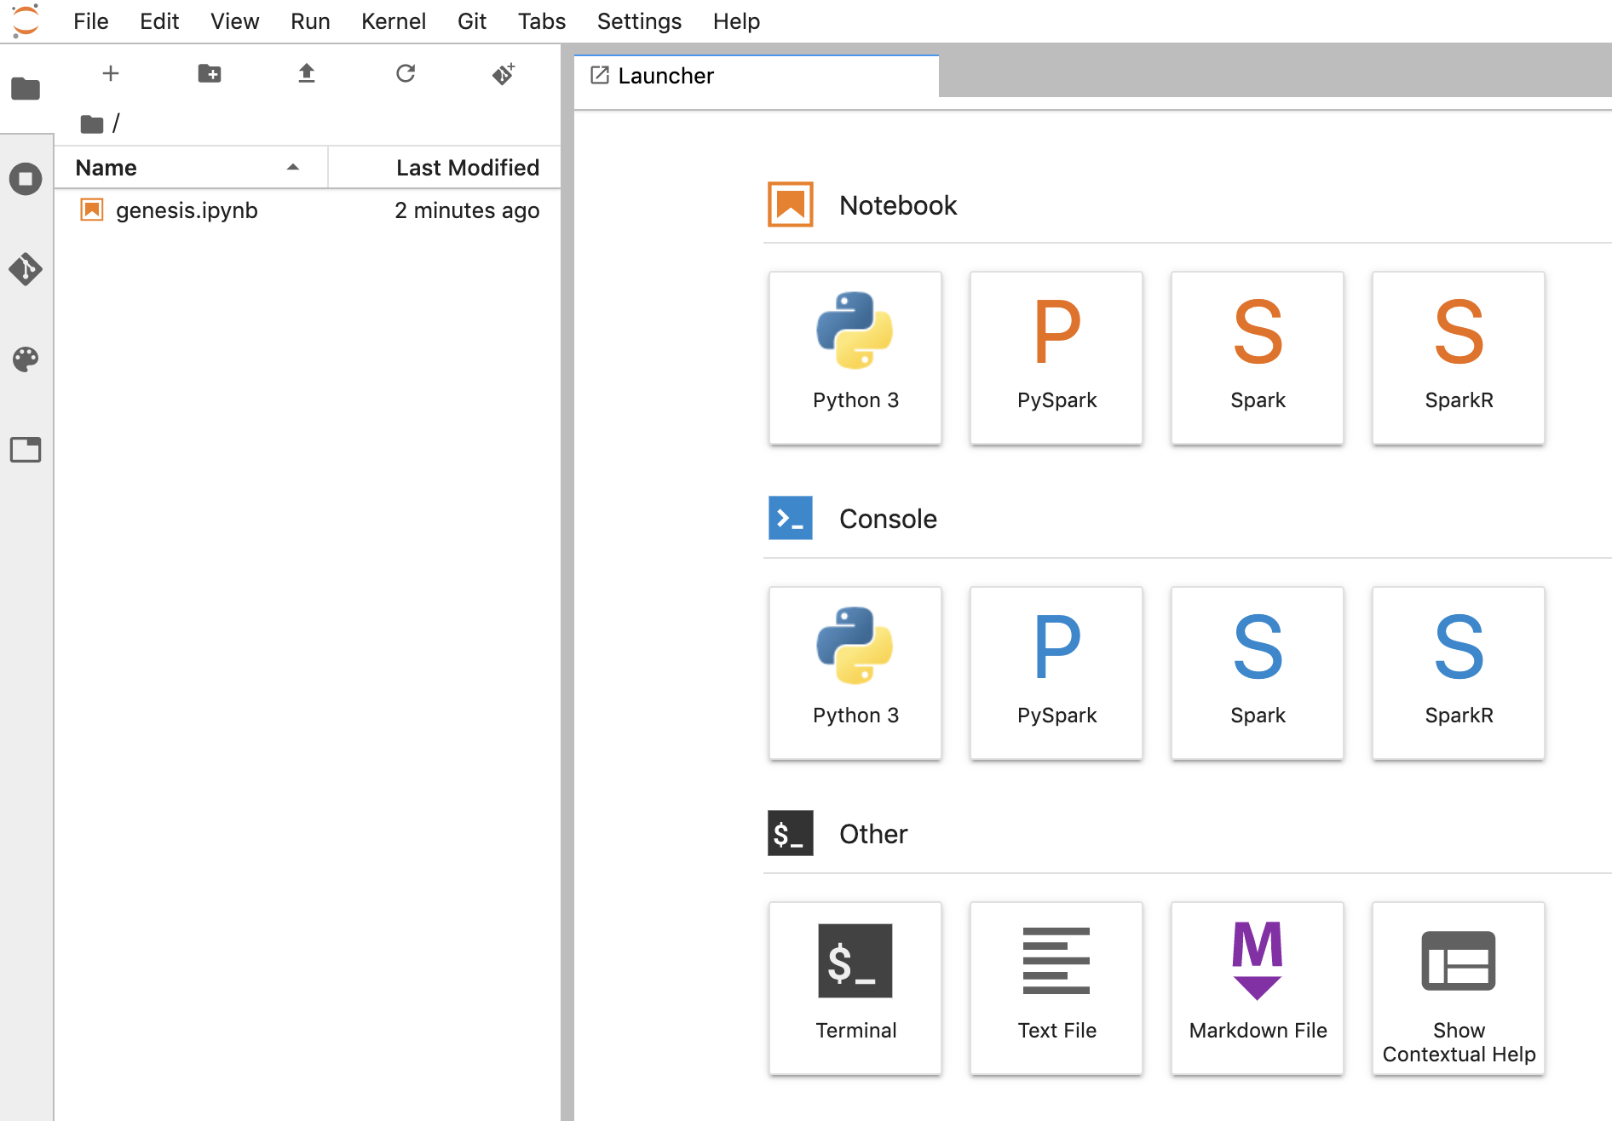The width and height of the screenshot is (1612, 1121).
Task: Click the root folder breadcrumb icon
Action: pyautogui.click(x=92, y=124)
